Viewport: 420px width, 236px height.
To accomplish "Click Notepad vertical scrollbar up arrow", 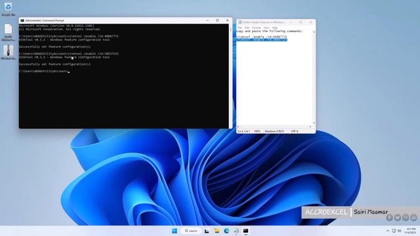I will (314, 32).
